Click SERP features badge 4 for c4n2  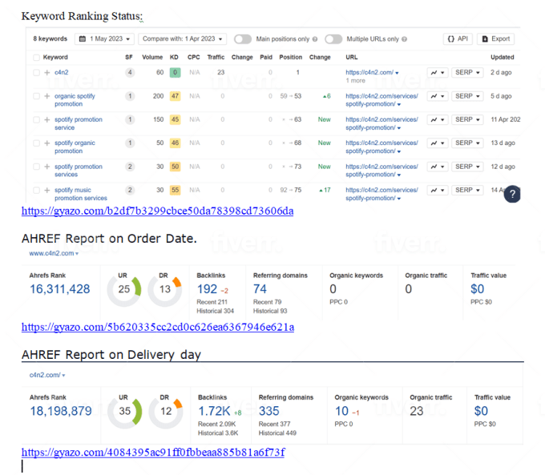(130, 73)
